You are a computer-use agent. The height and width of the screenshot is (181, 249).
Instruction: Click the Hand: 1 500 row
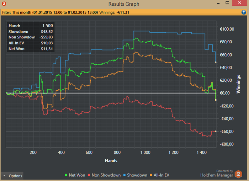coord(31,26)
